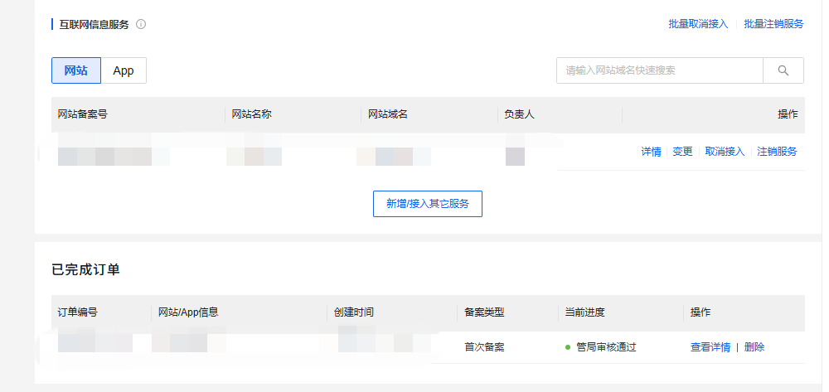Open 查看详情 for the completed order

coord(710,347)
